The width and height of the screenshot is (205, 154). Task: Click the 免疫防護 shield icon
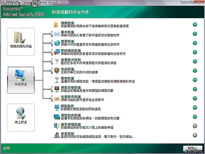click(x=57, y=70)
